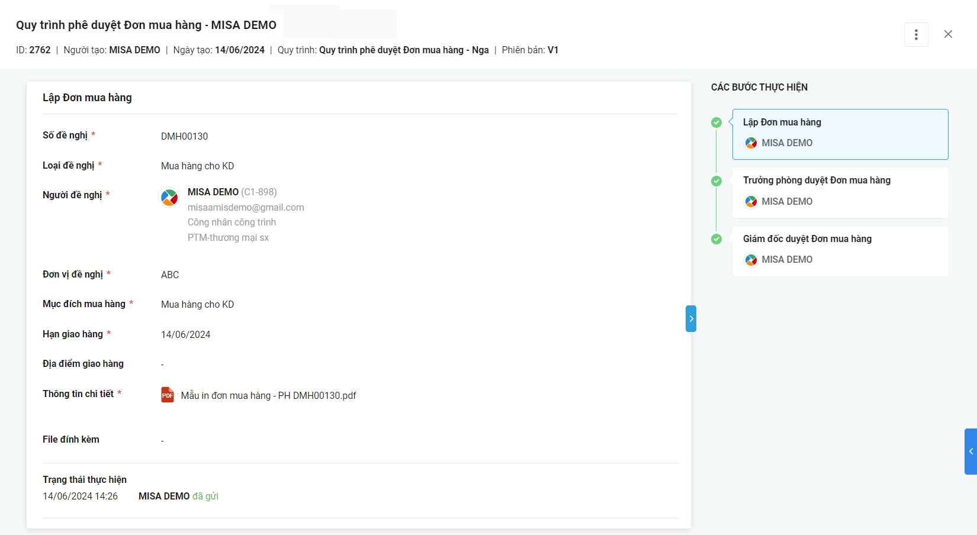The width and height of the screenshot is (977, 535).
Task: Expand the blue side tab at right edge
Action: (970, 451)
